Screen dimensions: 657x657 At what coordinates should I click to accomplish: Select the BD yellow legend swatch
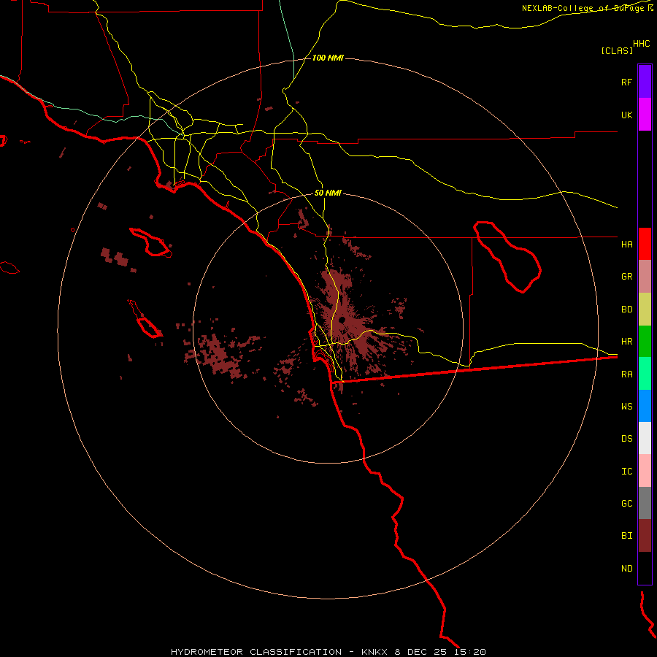[x=645, y=310]
